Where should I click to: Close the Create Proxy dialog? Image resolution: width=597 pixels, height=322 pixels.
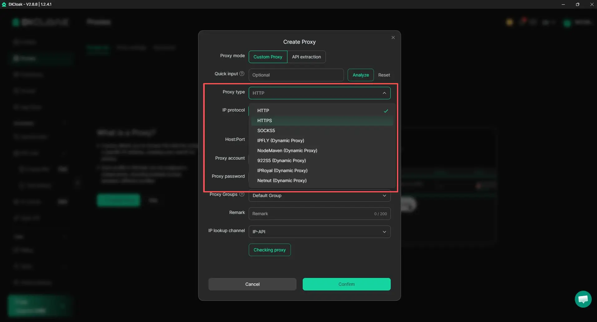click(x=393, y=37)
